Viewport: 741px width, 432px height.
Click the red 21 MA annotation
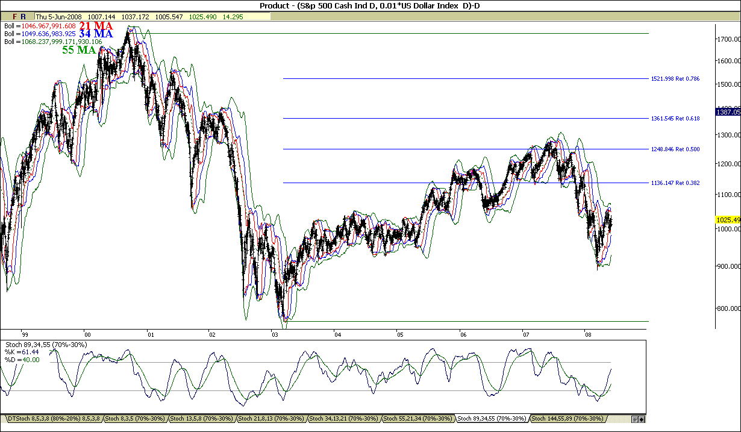(x=96, y=26)
